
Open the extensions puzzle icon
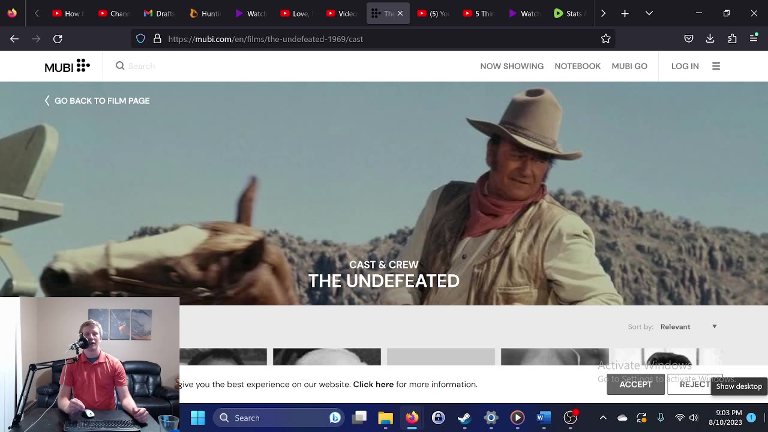tap(732, 39)
